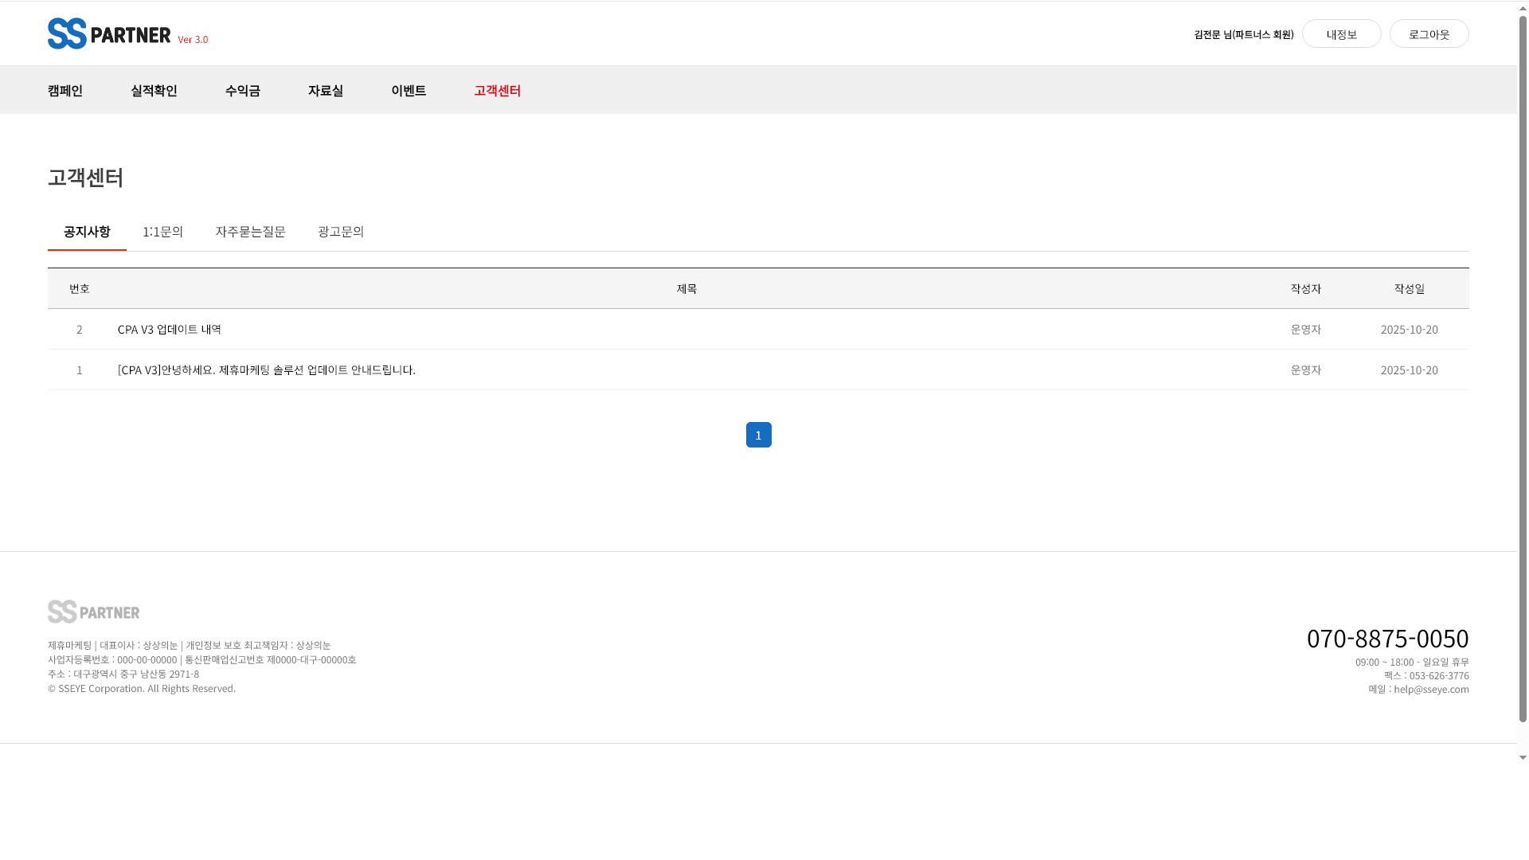The width and height of the screenshot is (1529, 860).
Task: Click the 로그아웃 button
Action: pyautogui.click(x=1429, y=34)
